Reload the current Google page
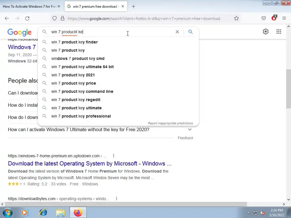The width and height of the screenshot is (291, 218). [27, 18]
